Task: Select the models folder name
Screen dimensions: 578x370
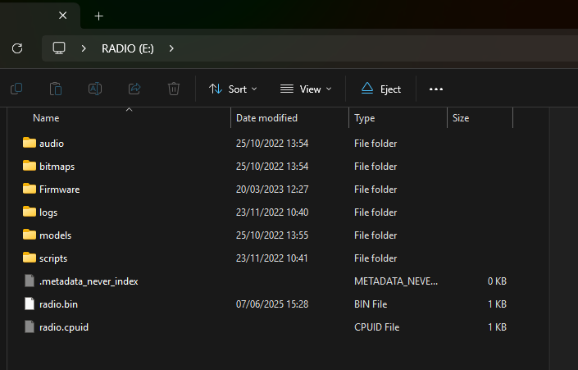Action: pyautogui.click(x=55, y=235)
